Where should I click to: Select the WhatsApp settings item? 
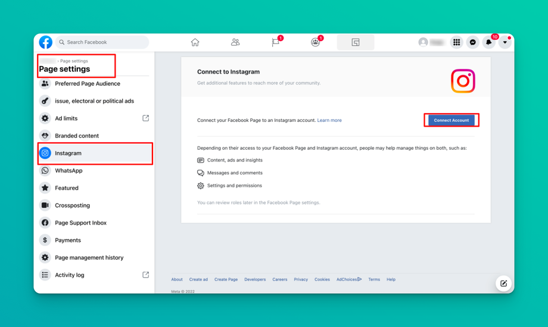[94, 171]
